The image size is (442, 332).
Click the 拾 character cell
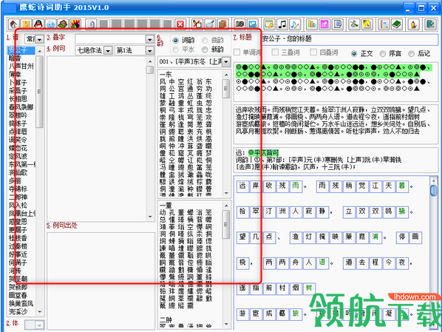point(242,211)
